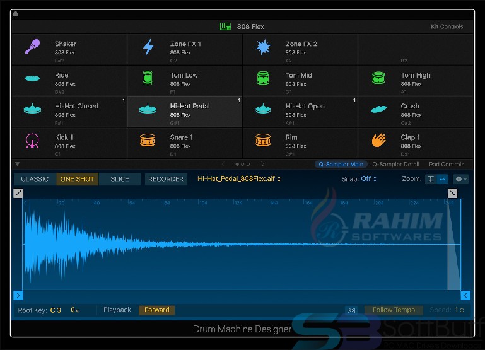The width and height of the screenshot is (485, 350).
Task: Click the horizontal zoom fit icon
Action: (442, 179)
